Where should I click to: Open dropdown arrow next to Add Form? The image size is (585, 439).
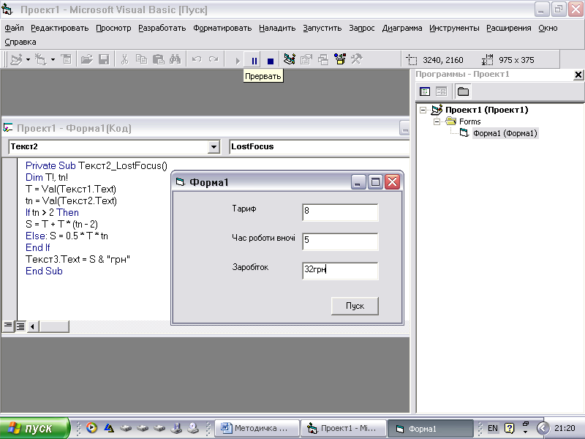(x=53, y=59)
